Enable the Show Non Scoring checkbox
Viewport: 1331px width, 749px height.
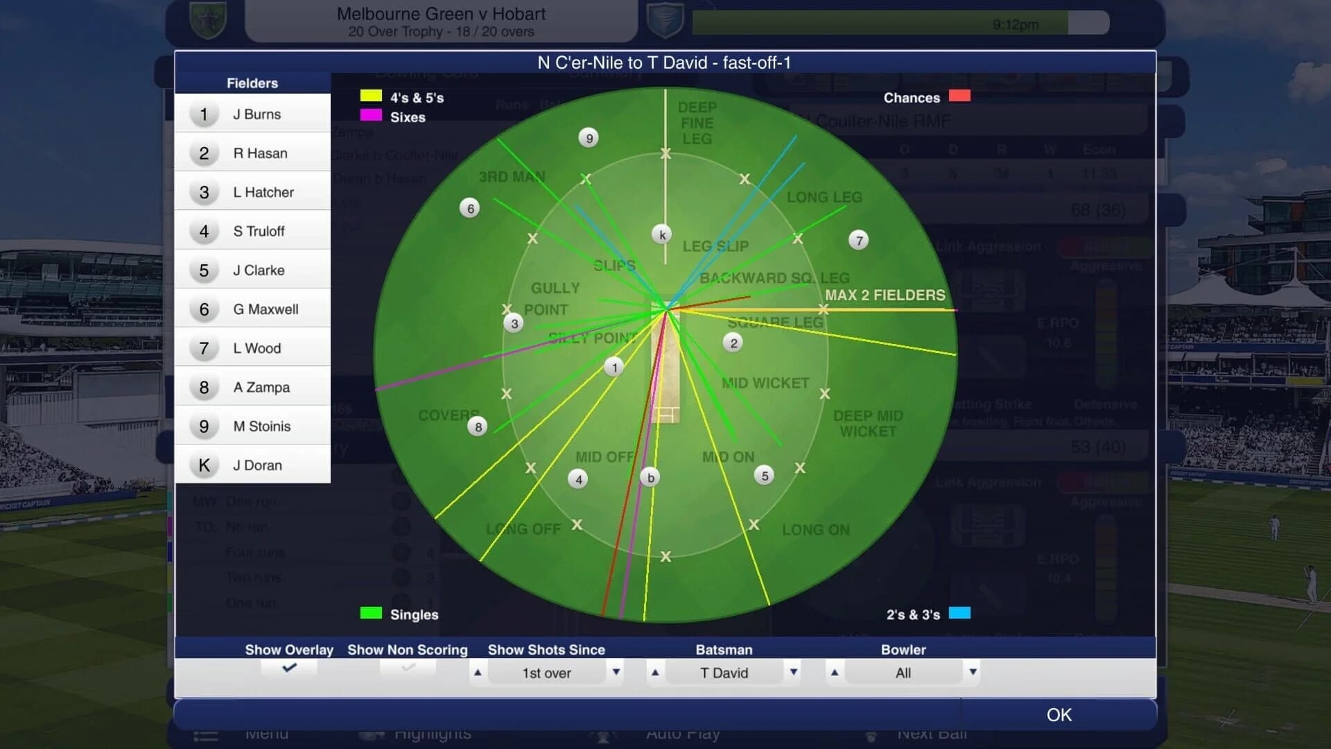point(407,667)
